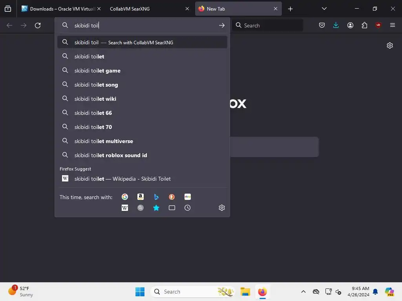Expand the list all tabs chevron
402x301 pixels.
tap(324, 9)
